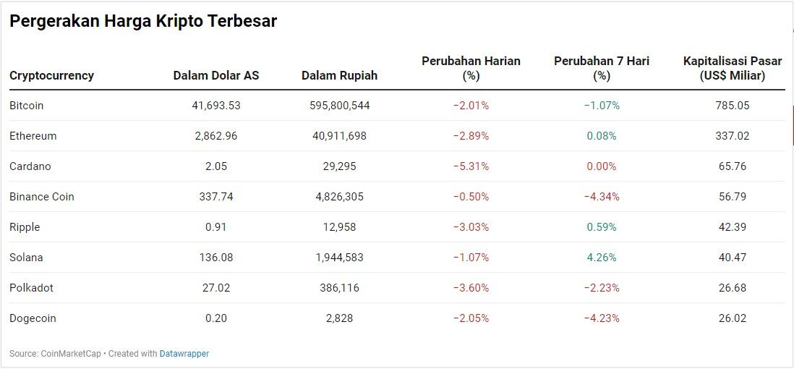Image resolution: width=794 pixels, height=369 pixels.
Task: Click the Perubahan Harian (%) column header
Action: 471,68
